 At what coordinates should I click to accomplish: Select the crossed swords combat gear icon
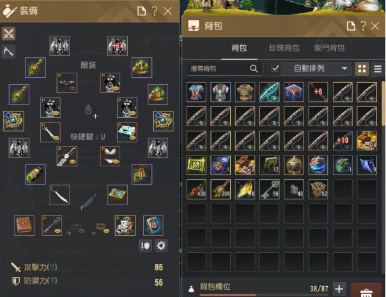click(x=8, y=33)
